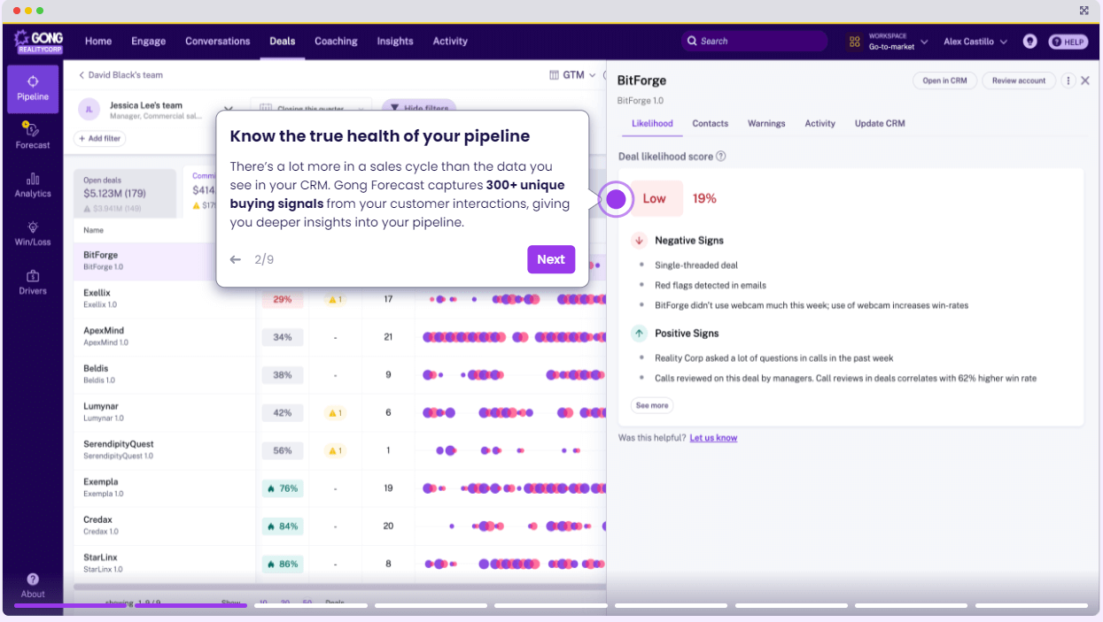1103x622 pixels.
Task: Open the three-dot menu in the BitForge panel
Action: pyautogui.click(x=1068, y=81)
